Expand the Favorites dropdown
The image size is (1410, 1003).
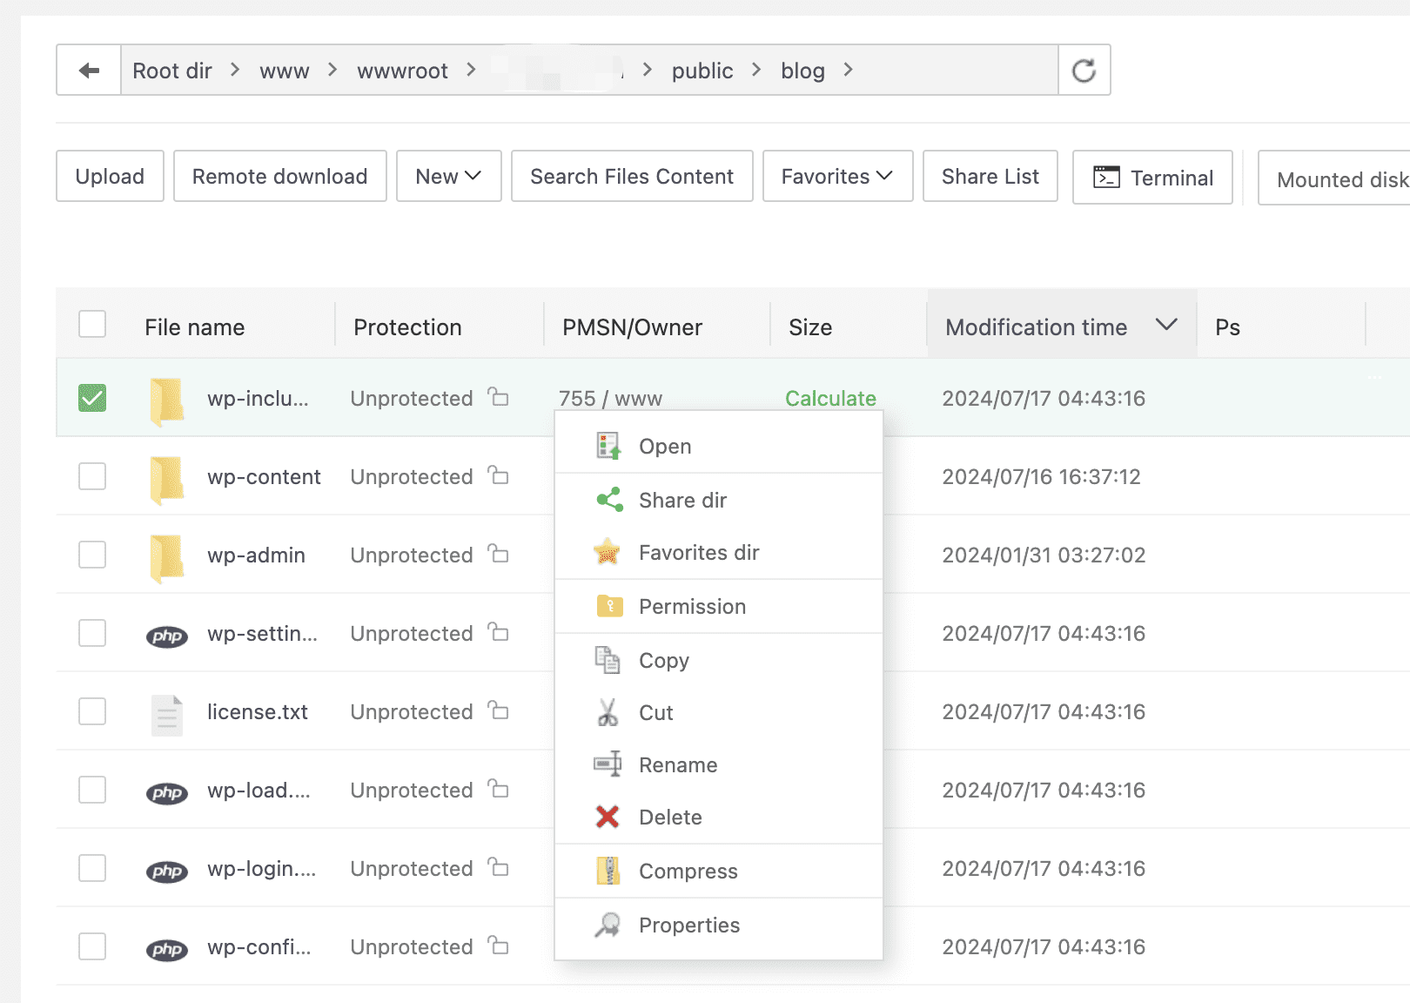pos(836,176)
